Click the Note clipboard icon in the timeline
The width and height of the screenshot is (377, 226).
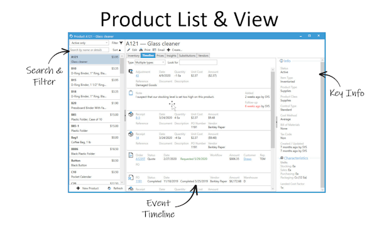click(x=131, y=93)
